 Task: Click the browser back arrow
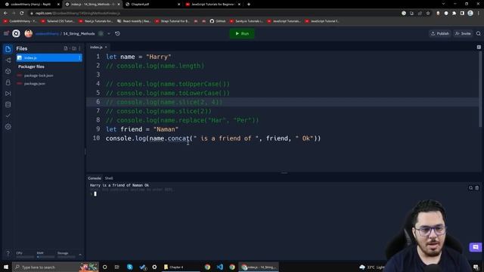tap(5, 14)
